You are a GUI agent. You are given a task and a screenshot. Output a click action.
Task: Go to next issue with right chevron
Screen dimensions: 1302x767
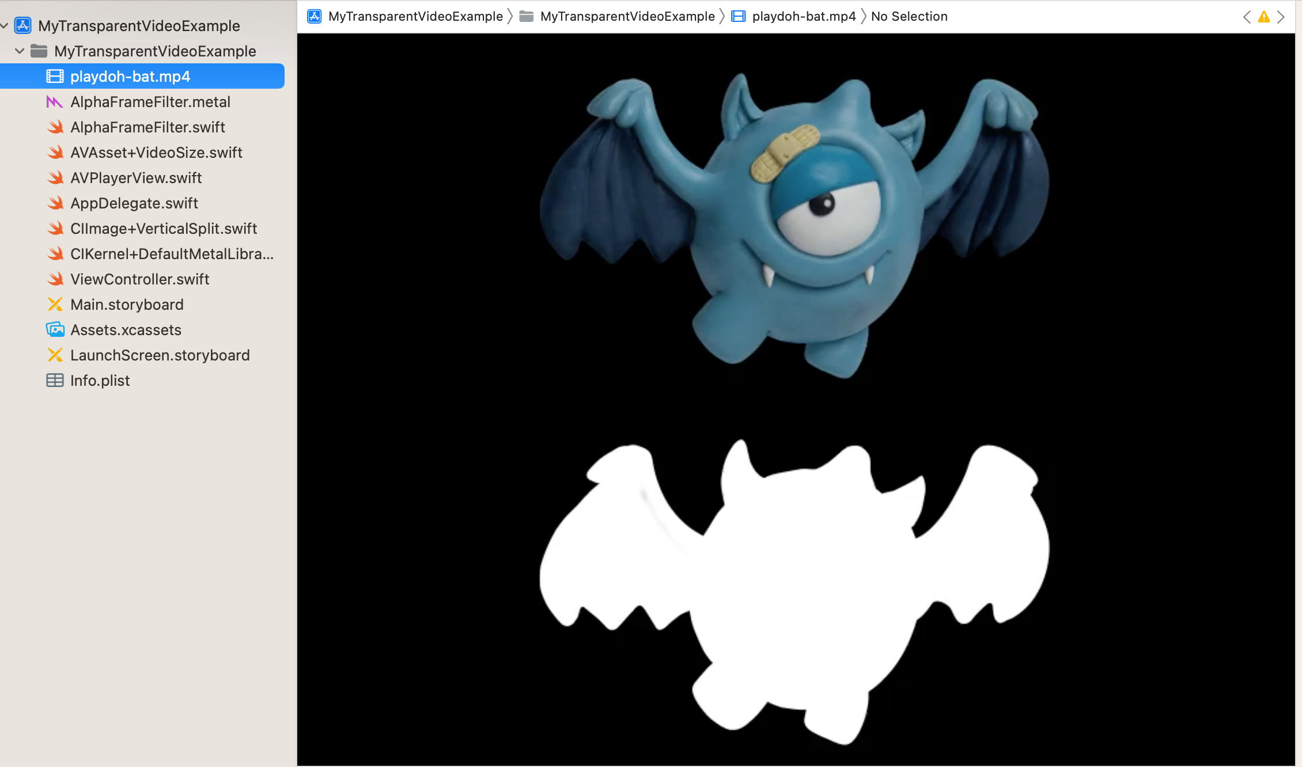[x=1281, y=17]
